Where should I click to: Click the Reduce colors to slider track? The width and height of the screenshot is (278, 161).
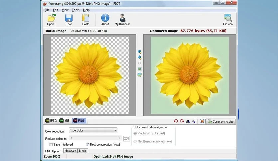(x=95, y=138)
